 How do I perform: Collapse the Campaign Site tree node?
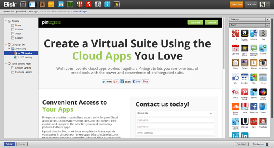coord(6,45)
